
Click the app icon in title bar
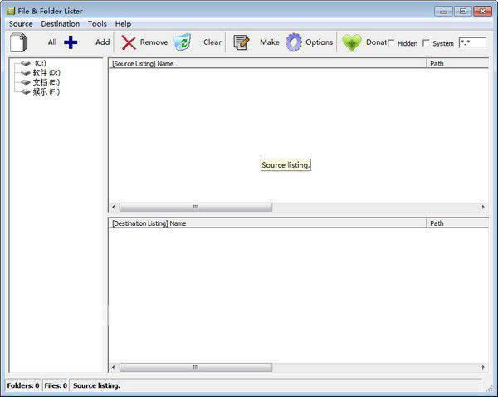click(11, 11)
